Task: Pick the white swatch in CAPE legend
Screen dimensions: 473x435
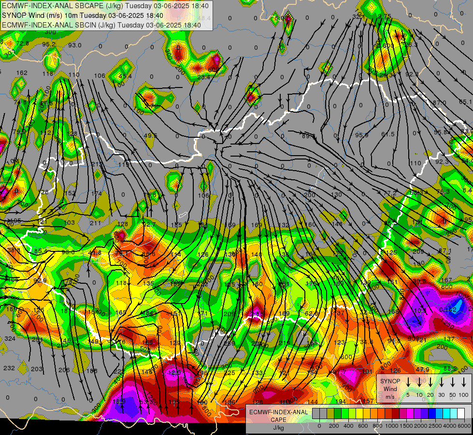Action: pyautogui.click(x=461, y=414)
